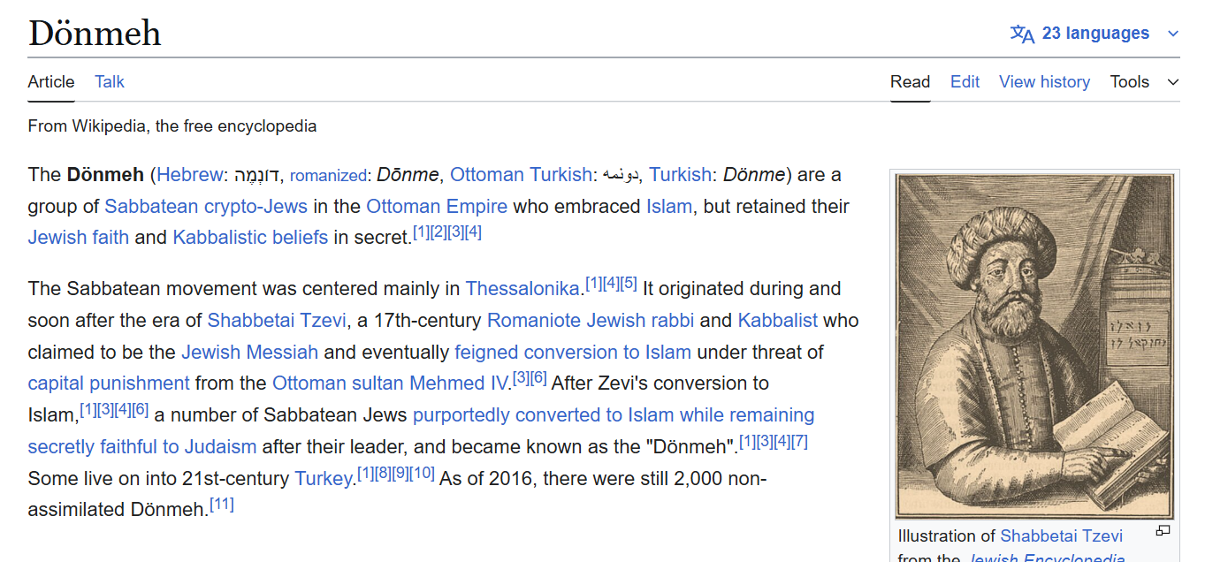1205x562 pixels.
Task: Open Shabbetai Tzevi link in image caption
Action: click(1061, 536)
